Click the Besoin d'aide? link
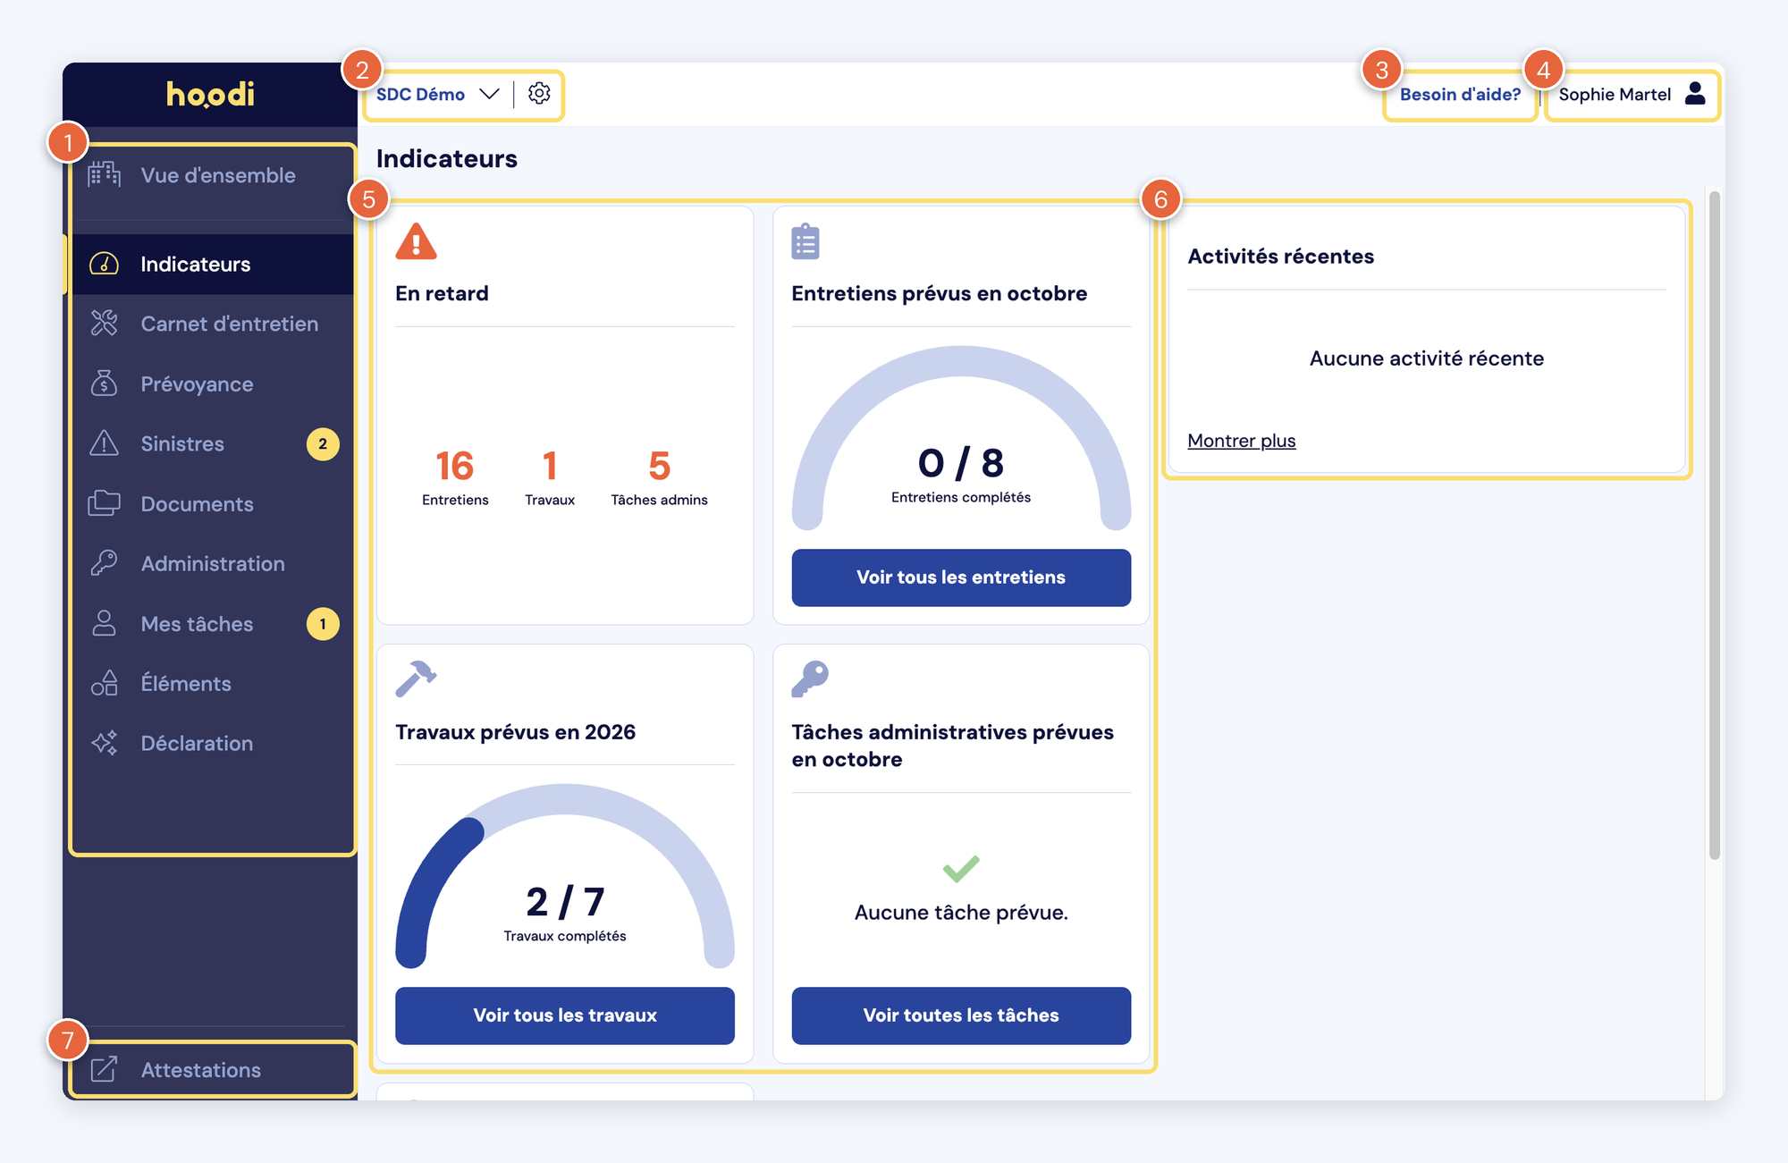This screenshot has height=1163, width=1788. [1460, 94]
